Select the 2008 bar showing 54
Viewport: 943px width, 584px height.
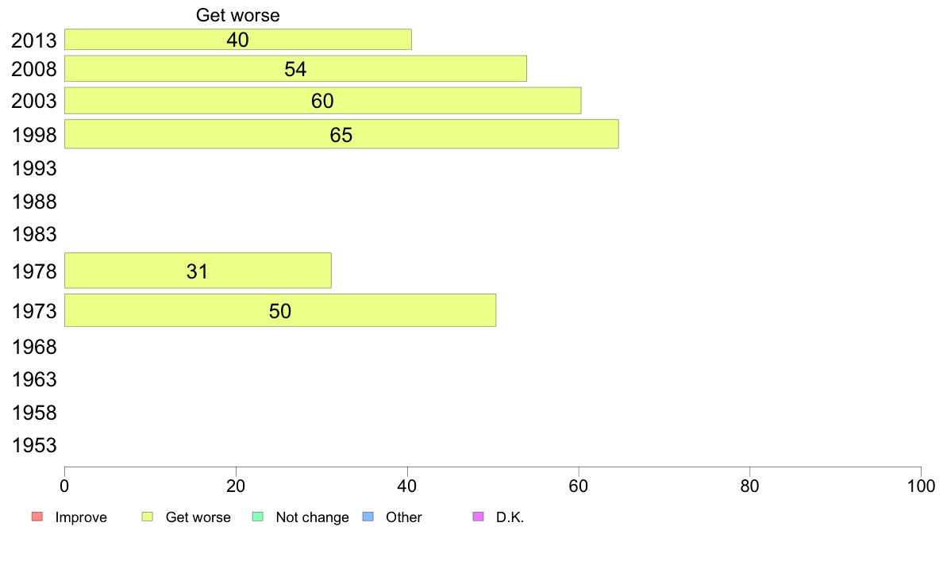[x=296, y=68]
